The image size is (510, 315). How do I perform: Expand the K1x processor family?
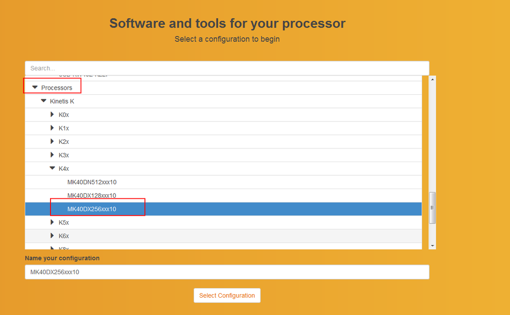[x=52, y=128]
